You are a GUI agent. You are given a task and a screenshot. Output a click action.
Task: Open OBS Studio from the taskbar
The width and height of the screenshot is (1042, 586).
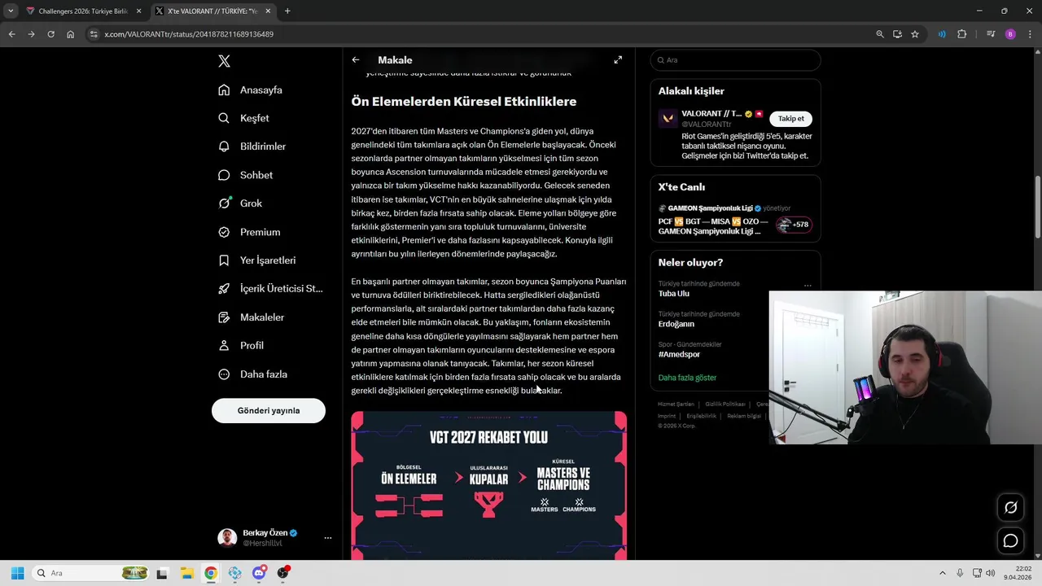(x=283, y=573)
